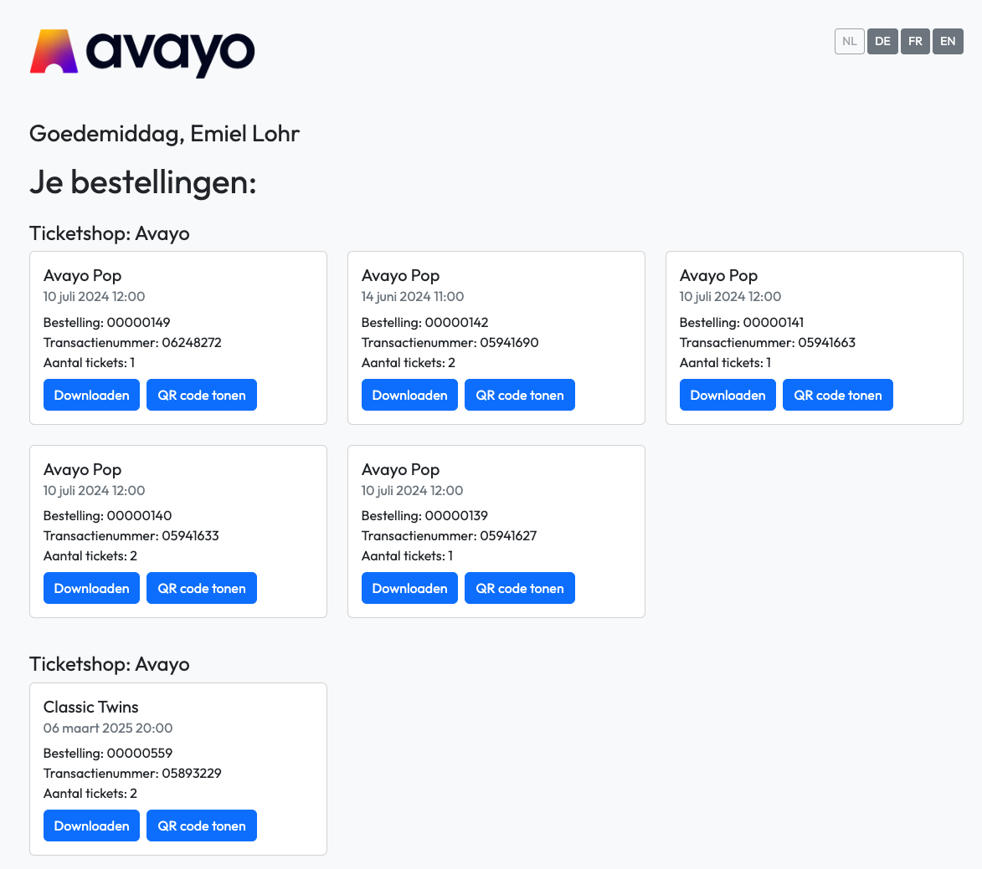Select text 'Transactienummer: 05893229'
Image resolution: width=982 pixels, height=869 pixels.
pyautogui.click(x=132, y=774)
